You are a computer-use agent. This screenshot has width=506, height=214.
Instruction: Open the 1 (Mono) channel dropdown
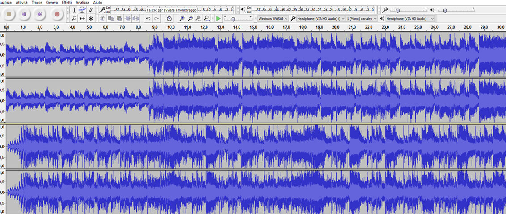tap(362, 19)
